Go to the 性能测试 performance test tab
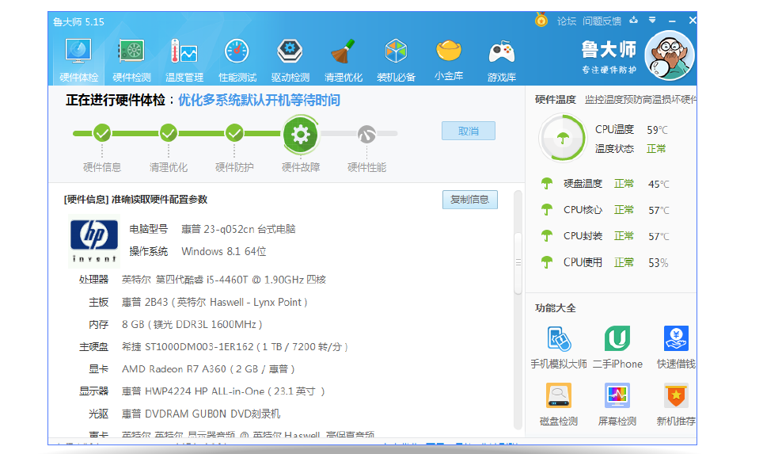 237,59
